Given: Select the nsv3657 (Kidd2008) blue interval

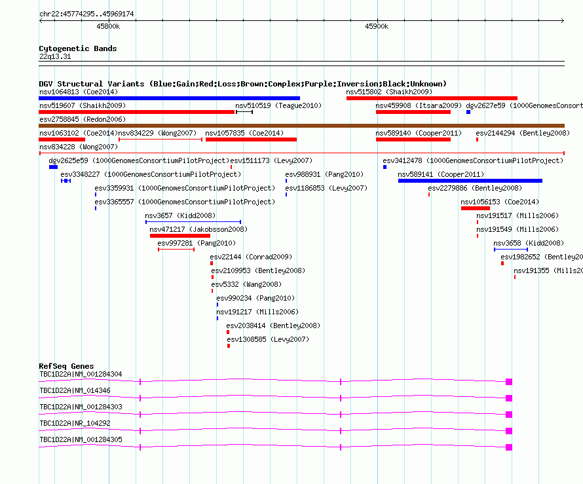Looking at the screenshot, I should 193,222.
